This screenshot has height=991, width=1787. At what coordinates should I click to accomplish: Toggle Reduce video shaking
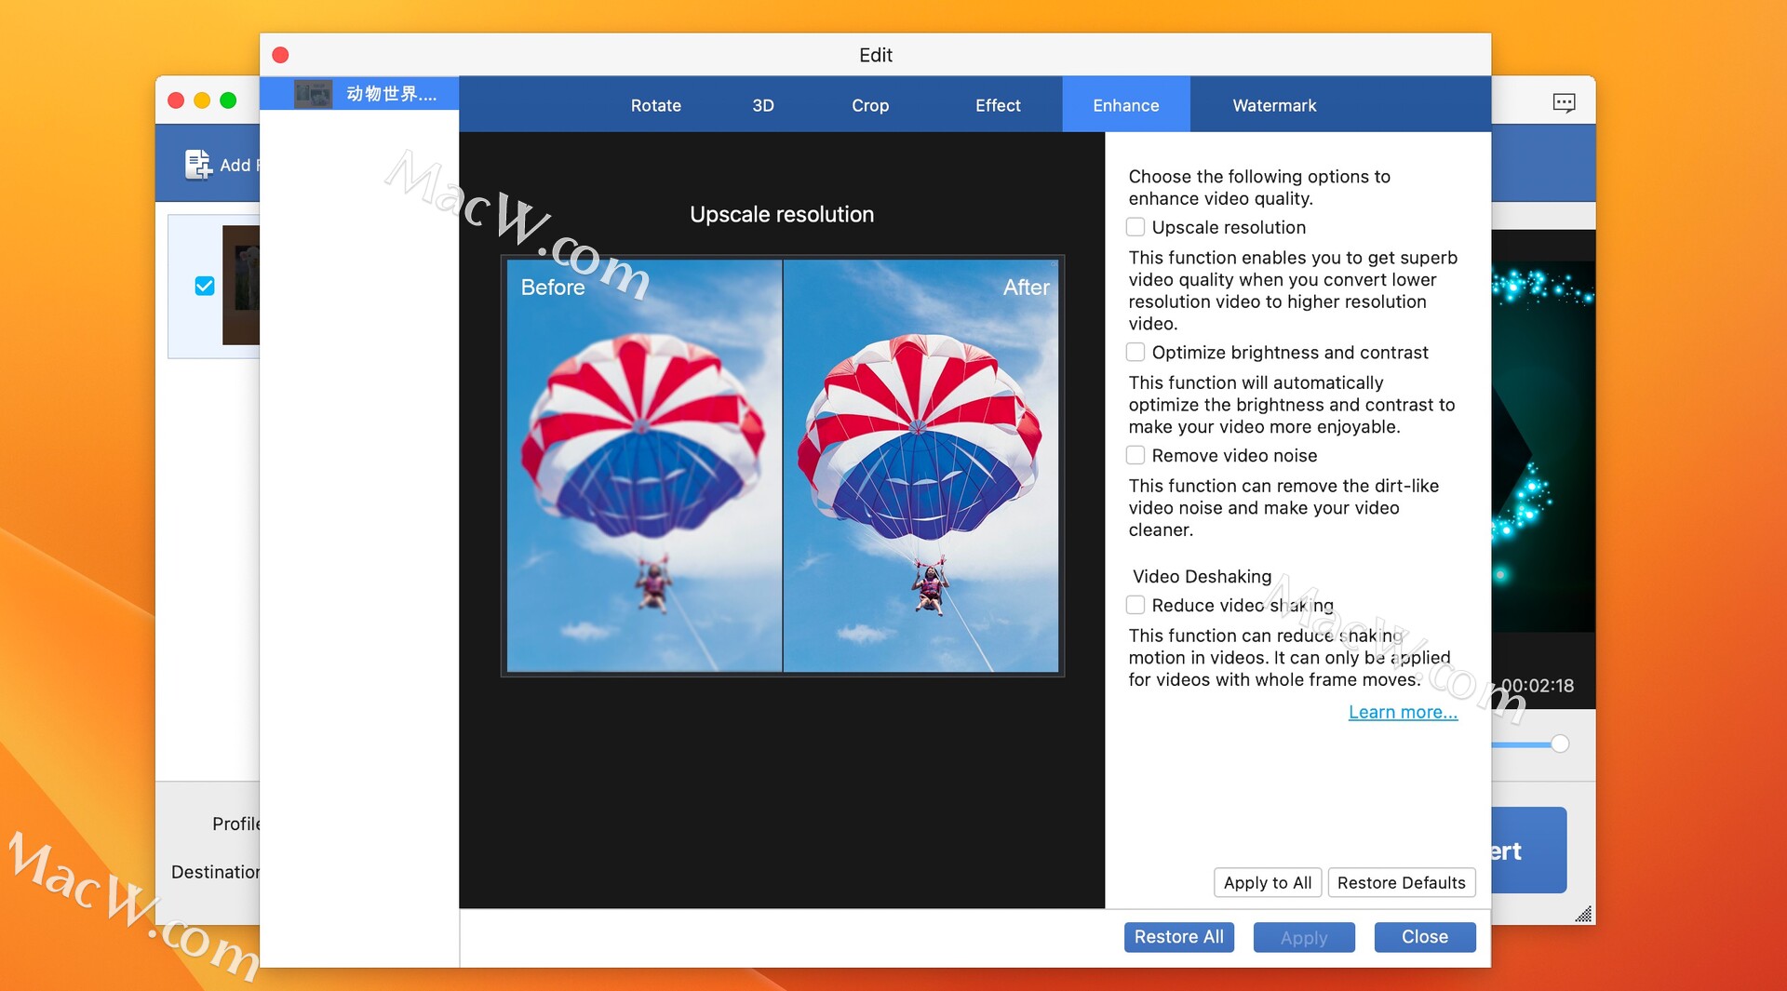coord(1135,605)
